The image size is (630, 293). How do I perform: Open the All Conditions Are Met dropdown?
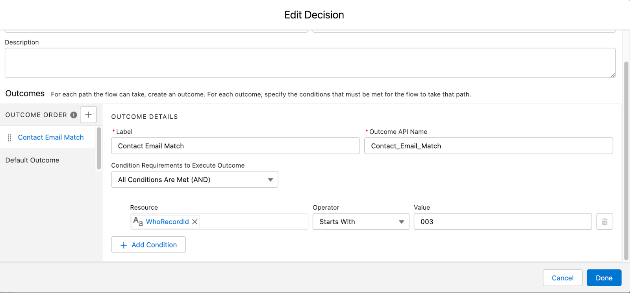point(195,180)
